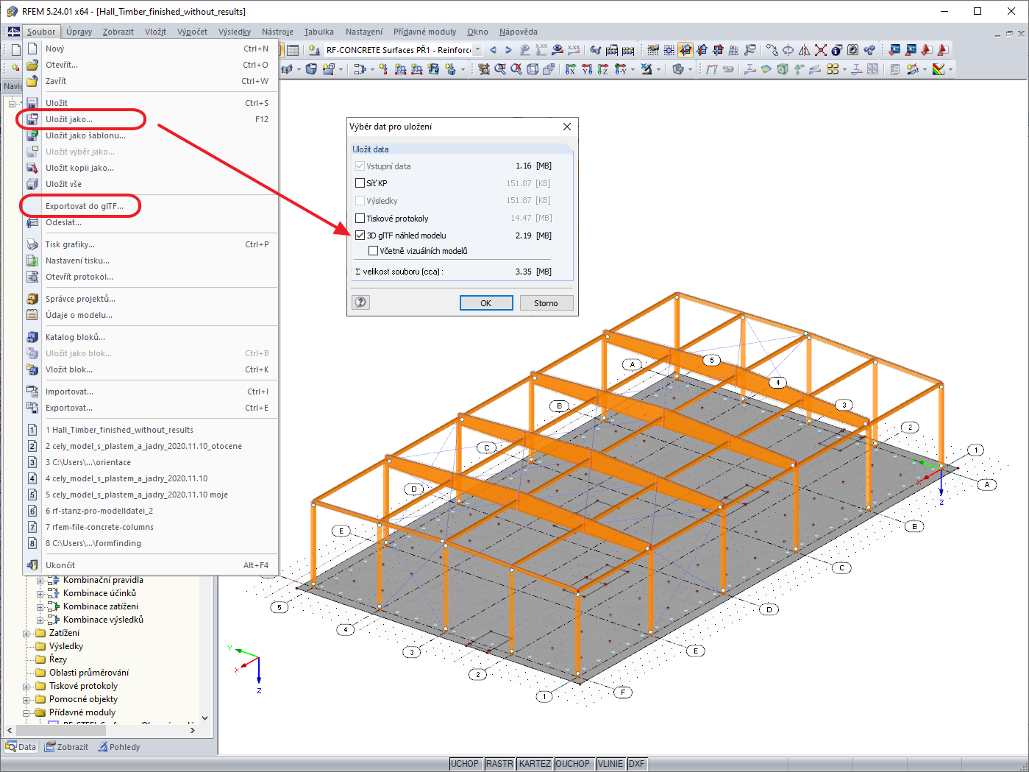Click the navigator scroll-right arrow
Image resolution: width=1029 pixels, height=772 pixels.
click(x=193, y=730)
